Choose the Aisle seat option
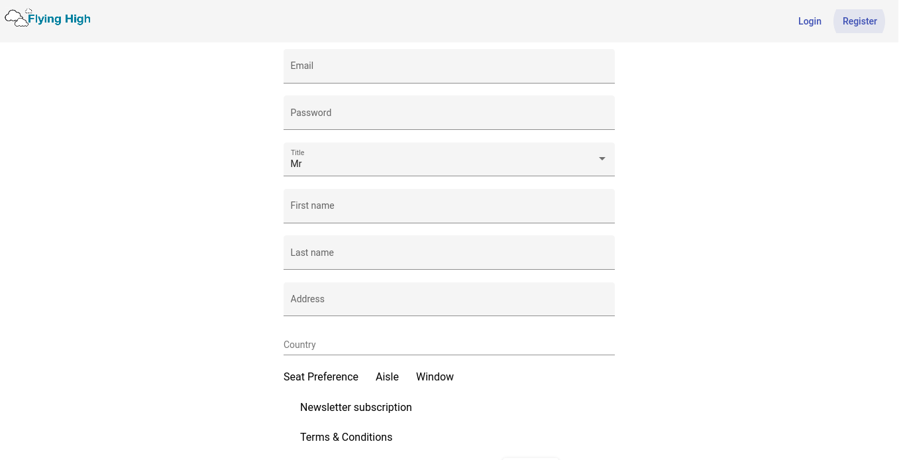The height and width of the screenshot is (460, 905). (x=387, y=377)
